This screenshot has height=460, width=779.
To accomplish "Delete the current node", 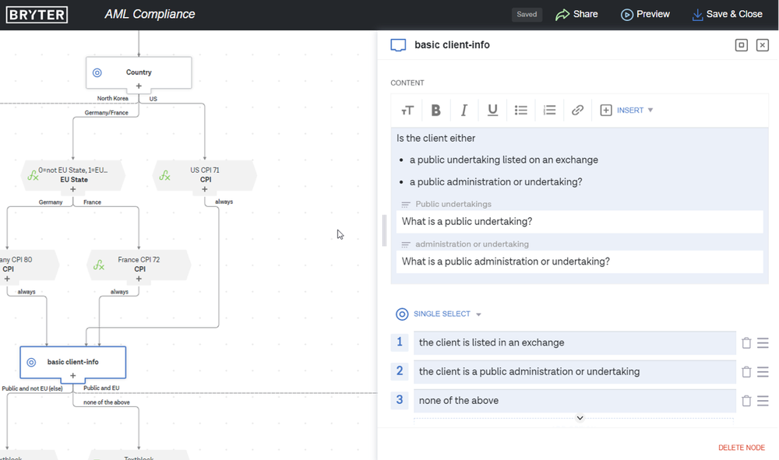I will click(x=742, y=448).
